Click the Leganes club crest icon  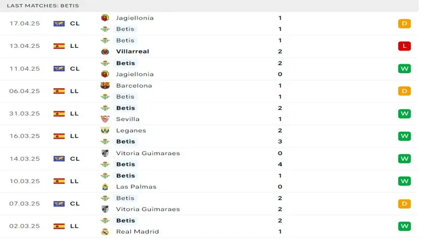point(105,131)
